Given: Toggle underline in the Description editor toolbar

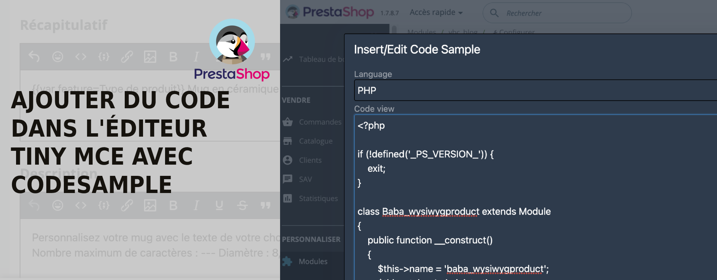Looking at the screenshot, I should [x=219, y=205].
